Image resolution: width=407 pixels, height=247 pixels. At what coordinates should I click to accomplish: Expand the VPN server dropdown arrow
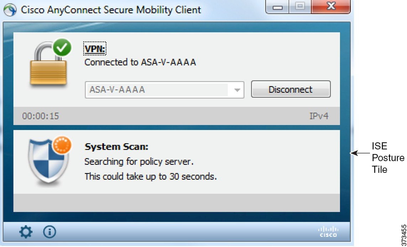tap(237, 90)
